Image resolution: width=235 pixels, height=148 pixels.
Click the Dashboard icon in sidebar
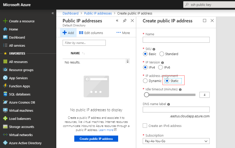(5, 37)
